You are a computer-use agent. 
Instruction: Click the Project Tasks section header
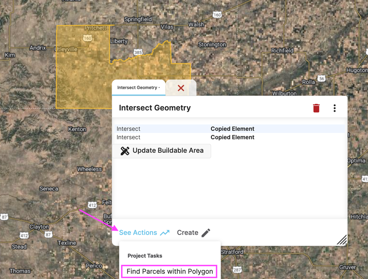click(x=145, y=256)
